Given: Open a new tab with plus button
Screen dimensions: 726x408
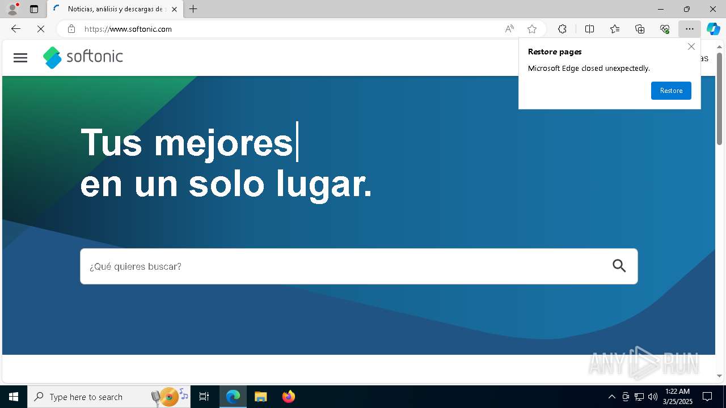Looking at the screenshot, I should (193, 9).
